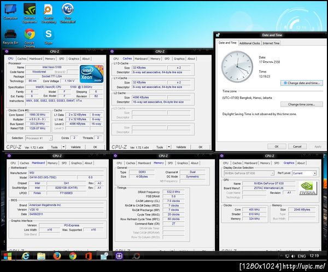Expand Tools dropdown arrow in CPU window
328x272 pixels.
(63, 147)
